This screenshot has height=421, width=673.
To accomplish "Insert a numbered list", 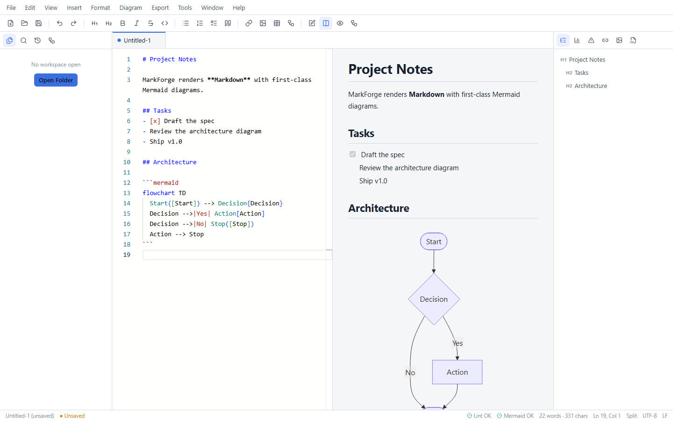I will point(200,23).
